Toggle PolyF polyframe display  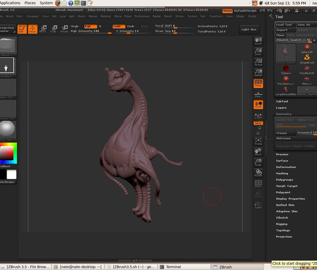click(x=258, y=184)
